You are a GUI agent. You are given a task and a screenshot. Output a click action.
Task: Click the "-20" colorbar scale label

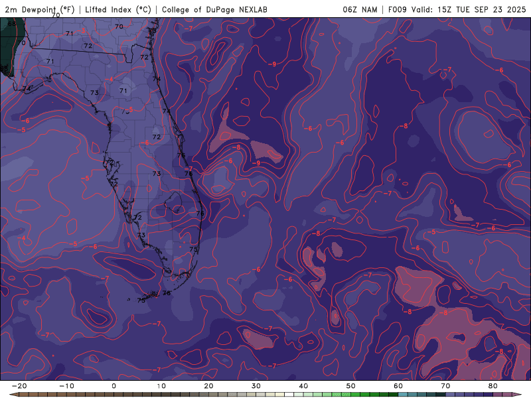tap(19, 386)
